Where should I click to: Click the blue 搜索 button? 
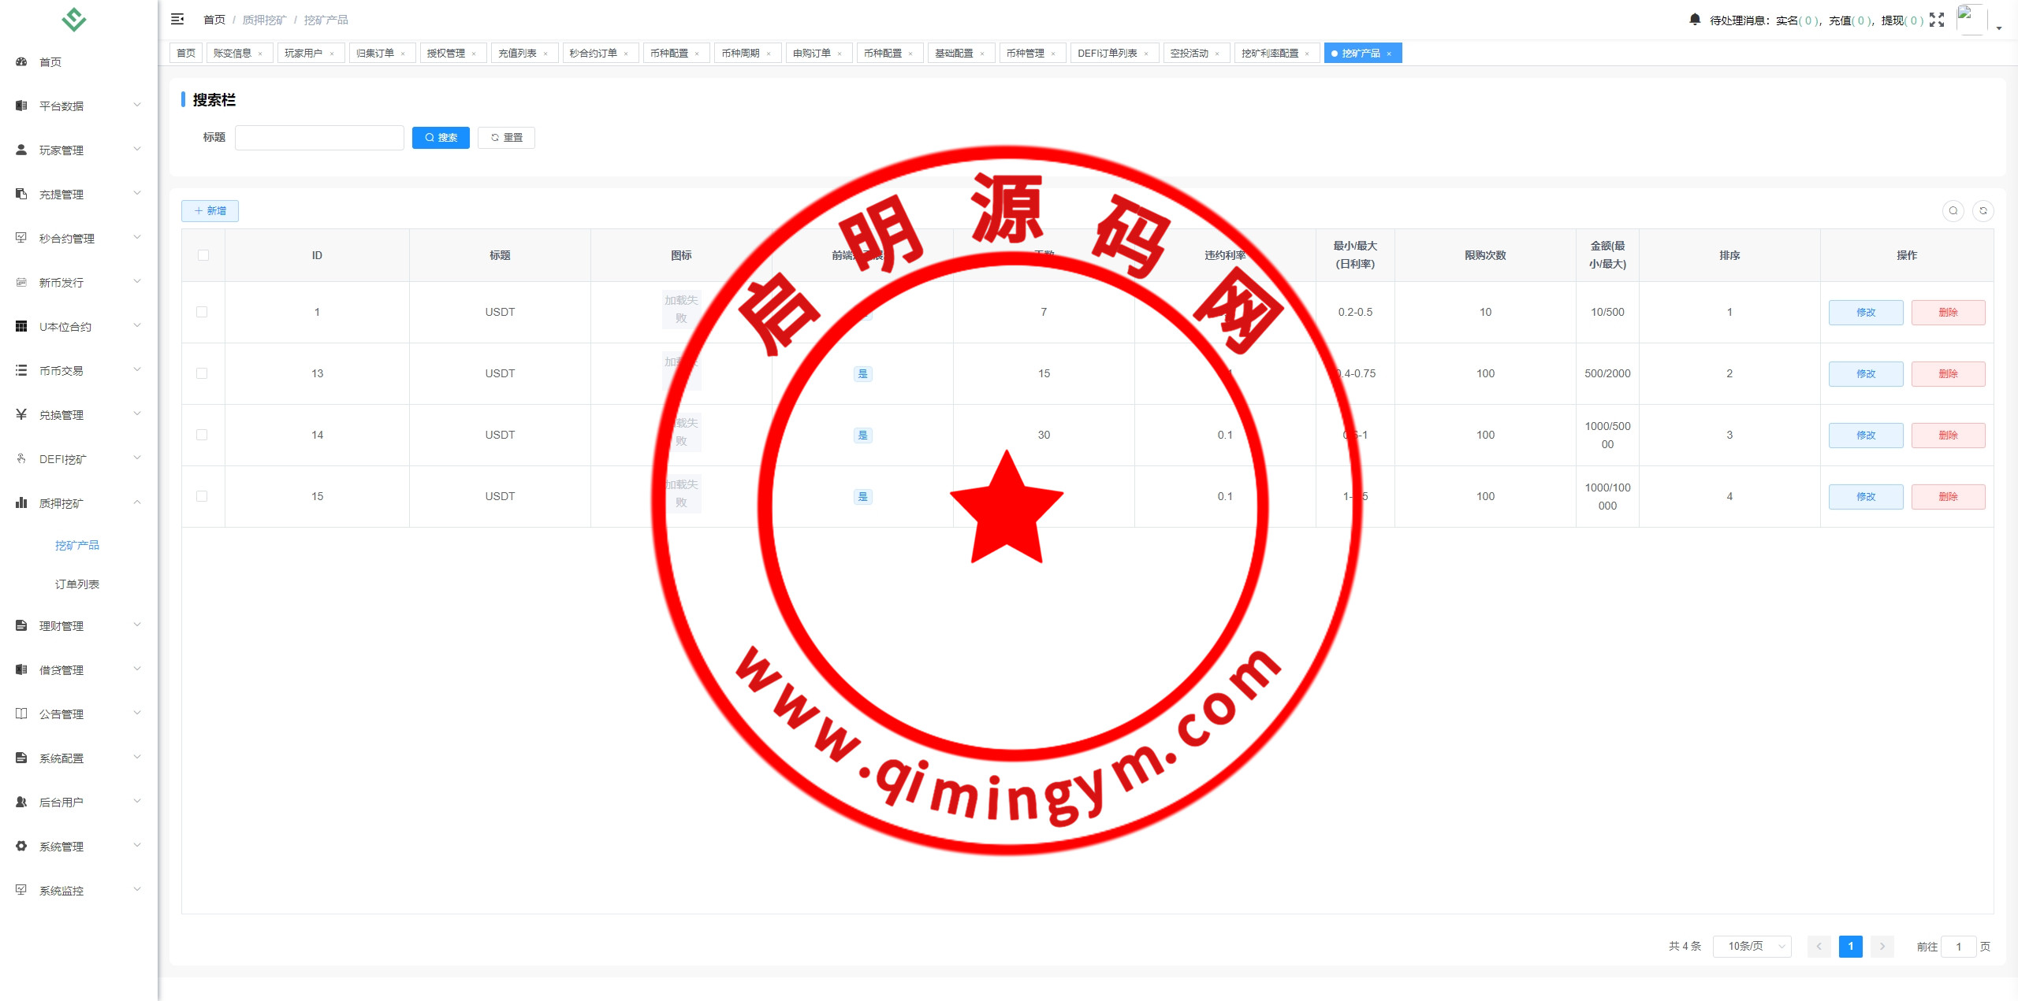point(441,138)
